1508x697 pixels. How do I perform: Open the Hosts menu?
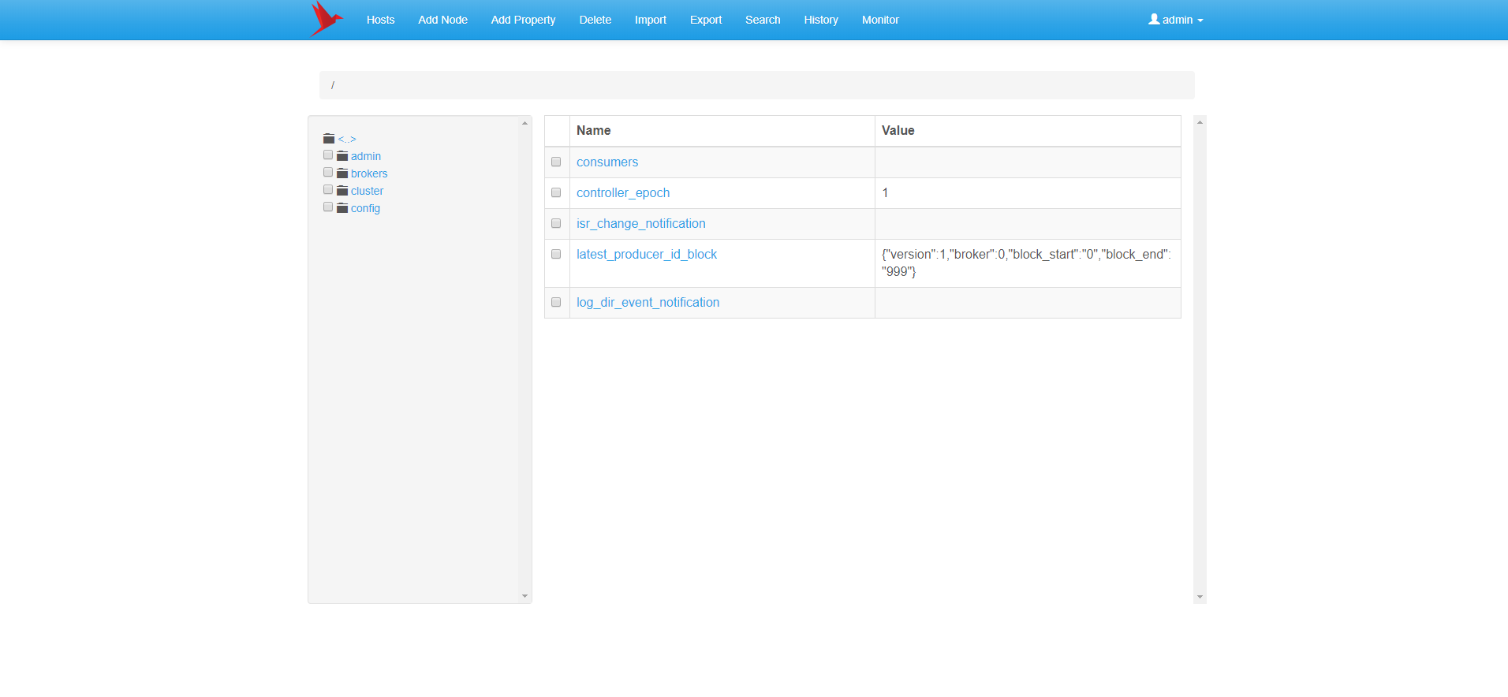point(380,20)
